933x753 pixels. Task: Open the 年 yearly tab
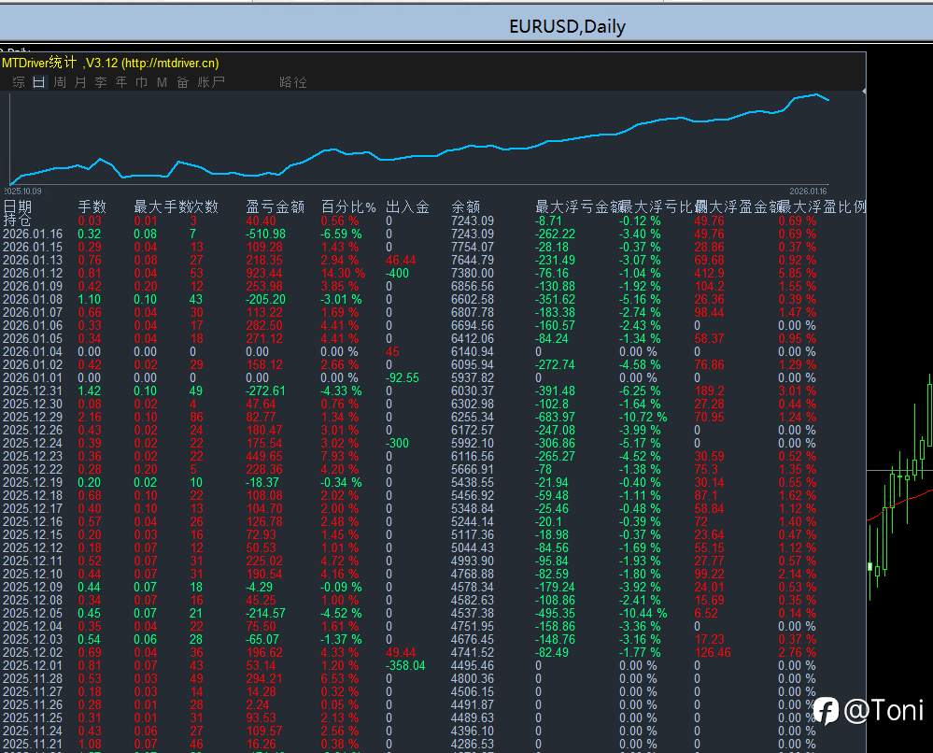tap(120, 82)
